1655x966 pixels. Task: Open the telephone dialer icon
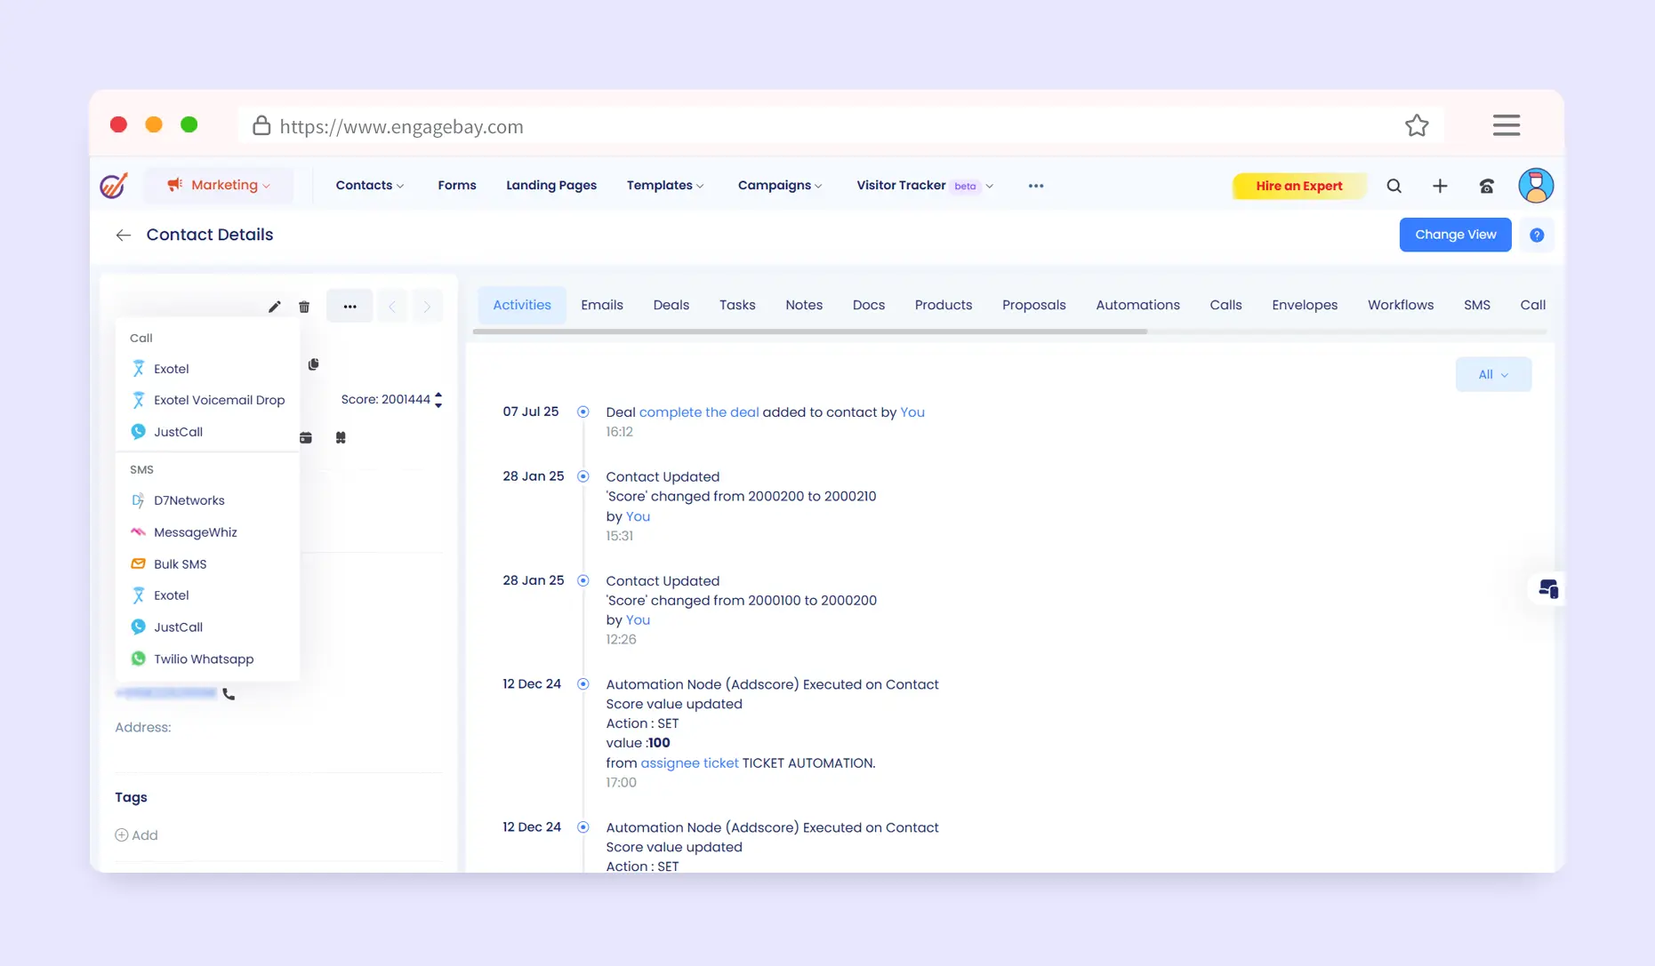1486,186
